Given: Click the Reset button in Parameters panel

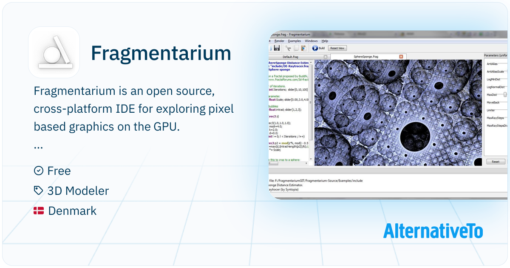Looking at the screenshot, I should click(x=496, y=162).
